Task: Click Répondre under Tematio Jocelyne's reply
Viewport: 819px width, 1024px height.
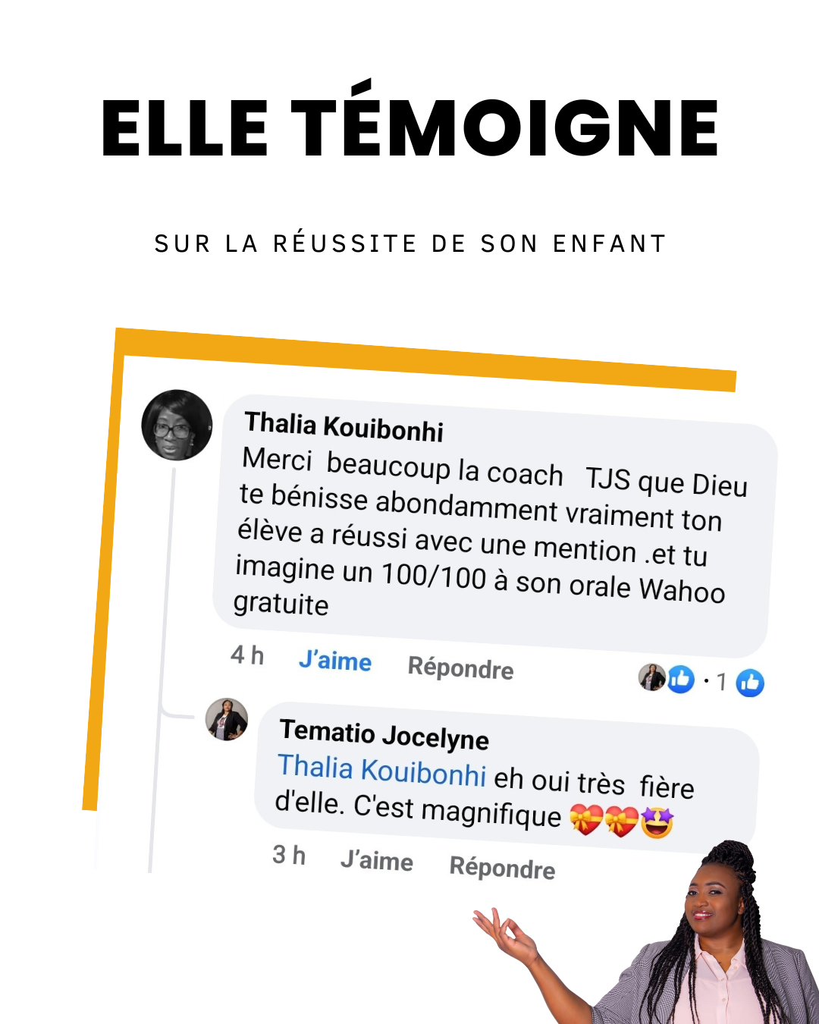Action: coord(502,867)
